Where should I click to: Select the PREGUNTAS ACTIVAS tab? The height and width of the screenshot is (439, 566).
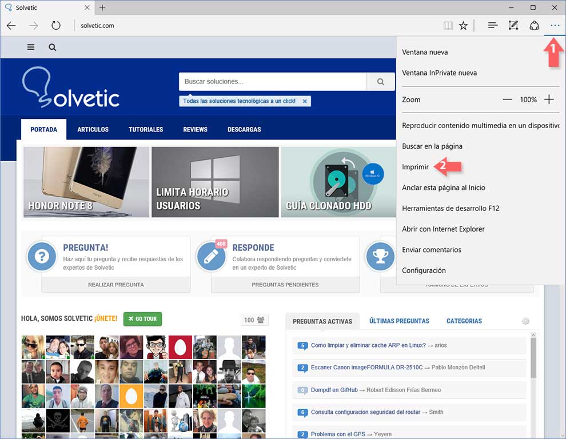(x=322, y=321)
